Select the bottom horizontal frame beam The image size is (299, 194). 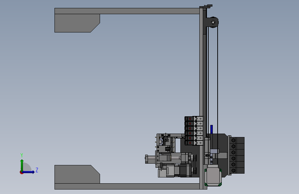127,186
